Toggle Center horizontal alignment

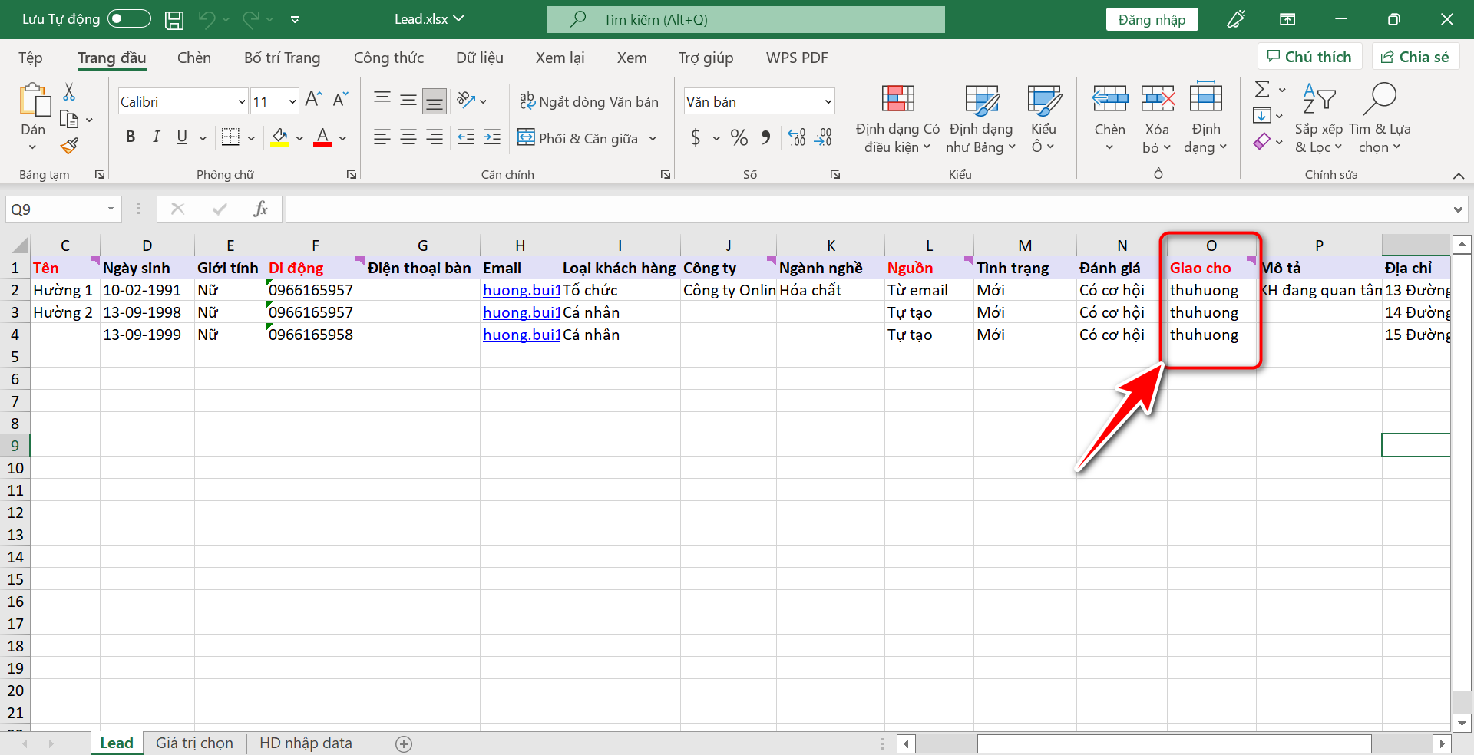408,137
